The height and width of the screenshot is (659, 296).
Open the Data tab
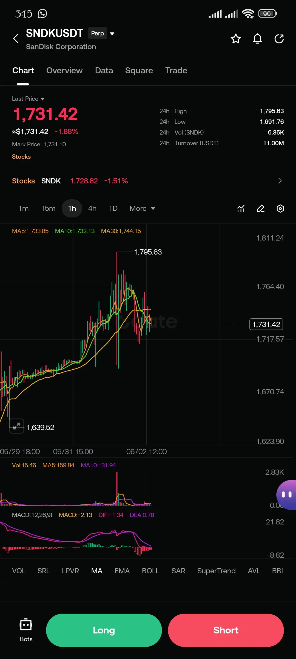point(104,71)
